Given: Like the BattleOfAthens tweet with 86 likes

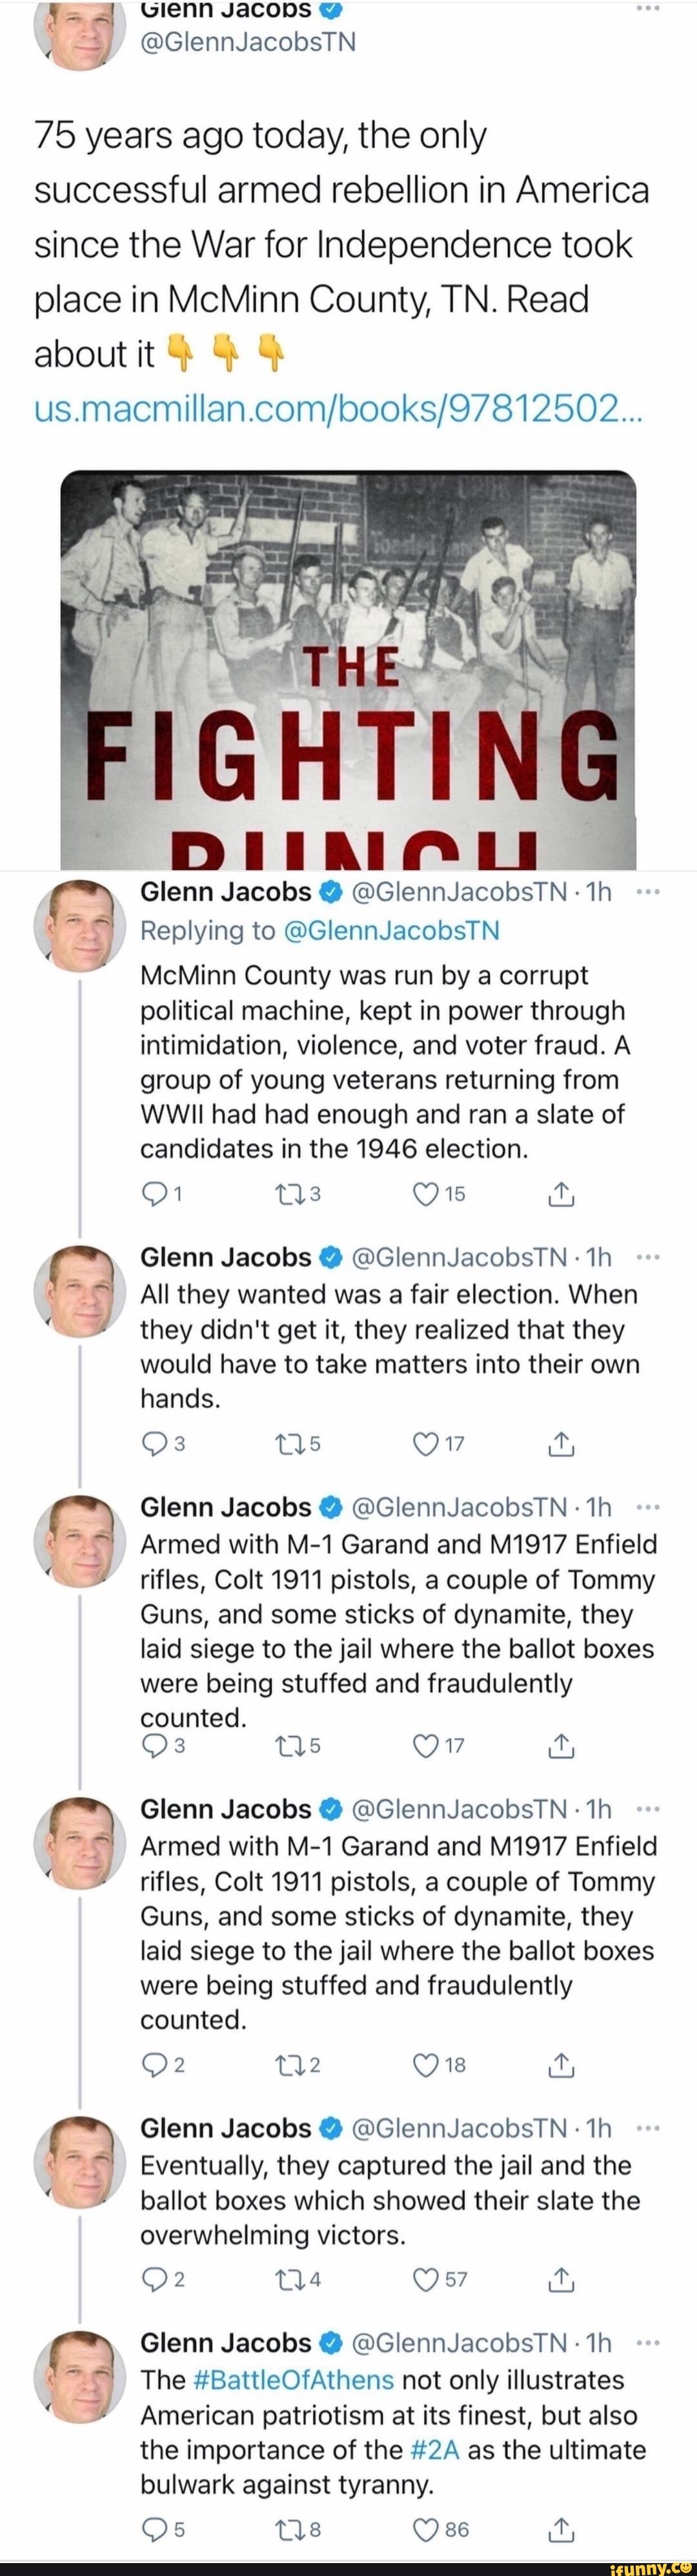Looking at the screenshot, I should click(x=427, y=2530).
